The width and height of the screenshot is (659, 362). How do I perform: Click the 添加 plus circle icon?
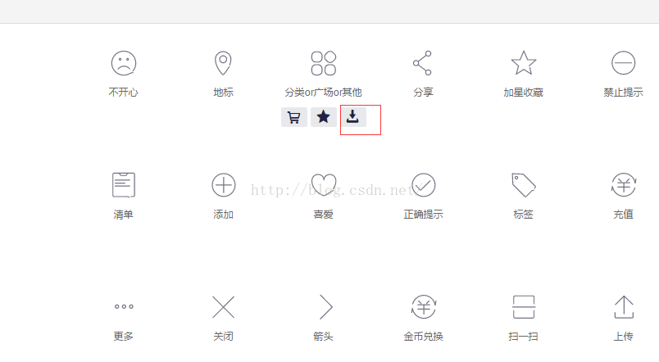coord(224,185)
